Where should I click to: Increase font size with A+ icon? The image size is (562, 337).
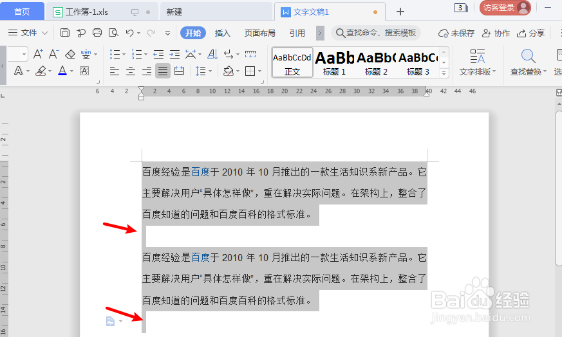[x=38, y=55]
